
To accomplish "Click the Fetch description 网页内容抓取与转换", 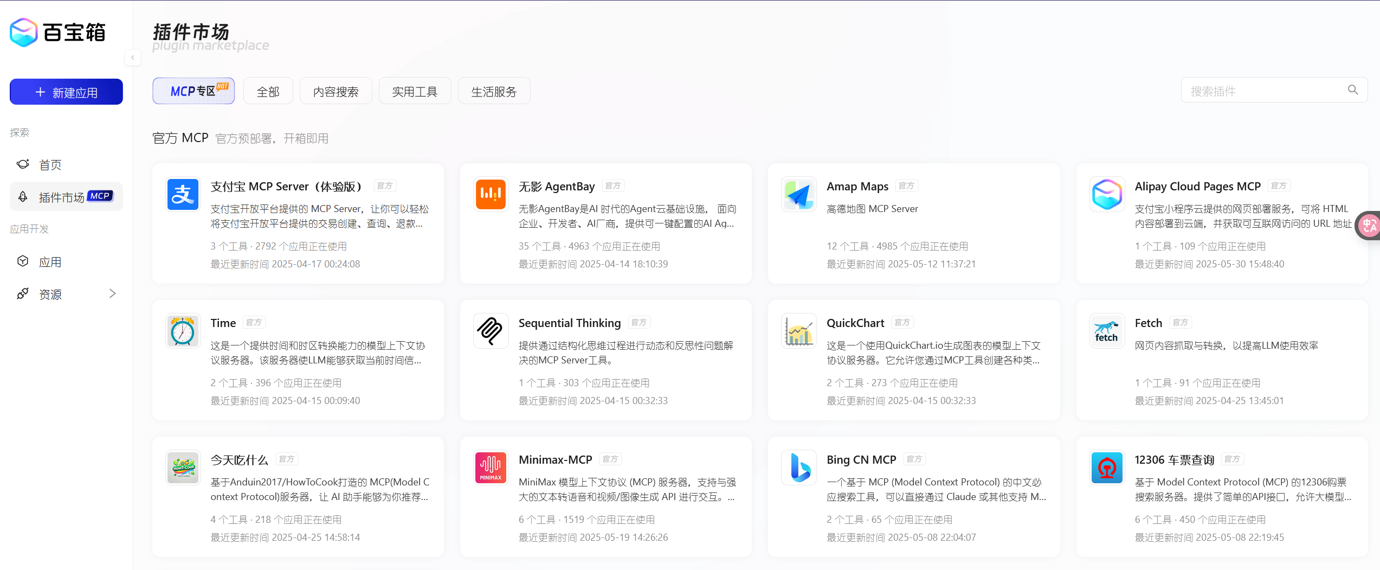I will tap(1227, 345).
